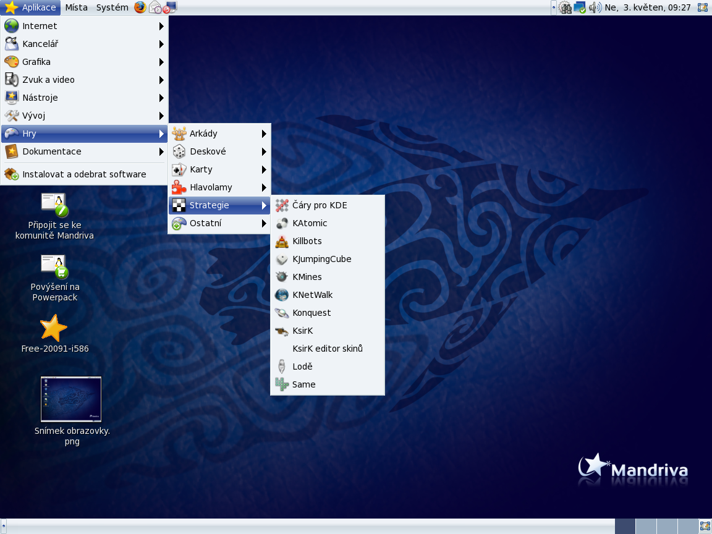This screenshot has width=712, height=534.
Task: Switch to the second workspace
Action: [x=646, y=527]
